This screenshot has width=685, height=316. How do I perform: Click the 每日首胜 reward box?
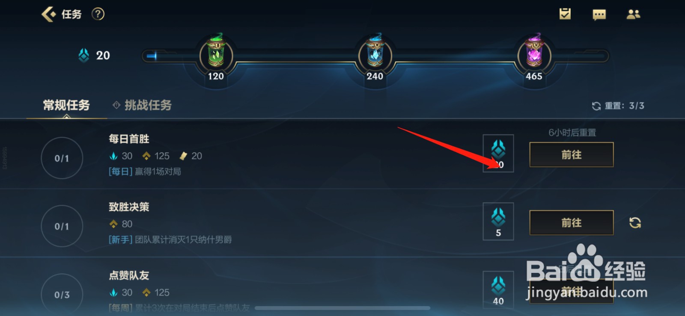pyautogui.click(x=498, y=154)
